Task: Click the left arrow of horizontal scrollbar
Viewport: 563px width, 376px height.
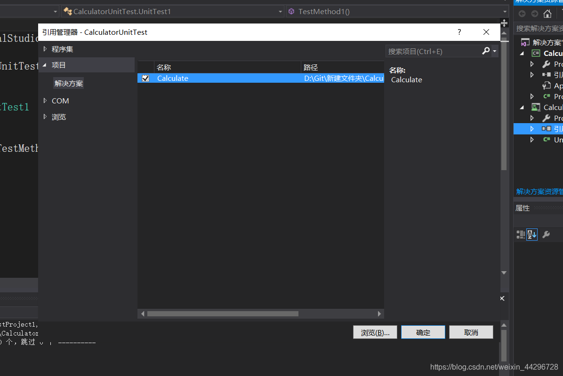Action: click(x=143, y=313)
